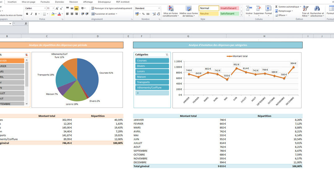Image resolution: width=334 pixels, height=174 pixels.
Task: Open the Remplissage menu
Action: (284, 11)
